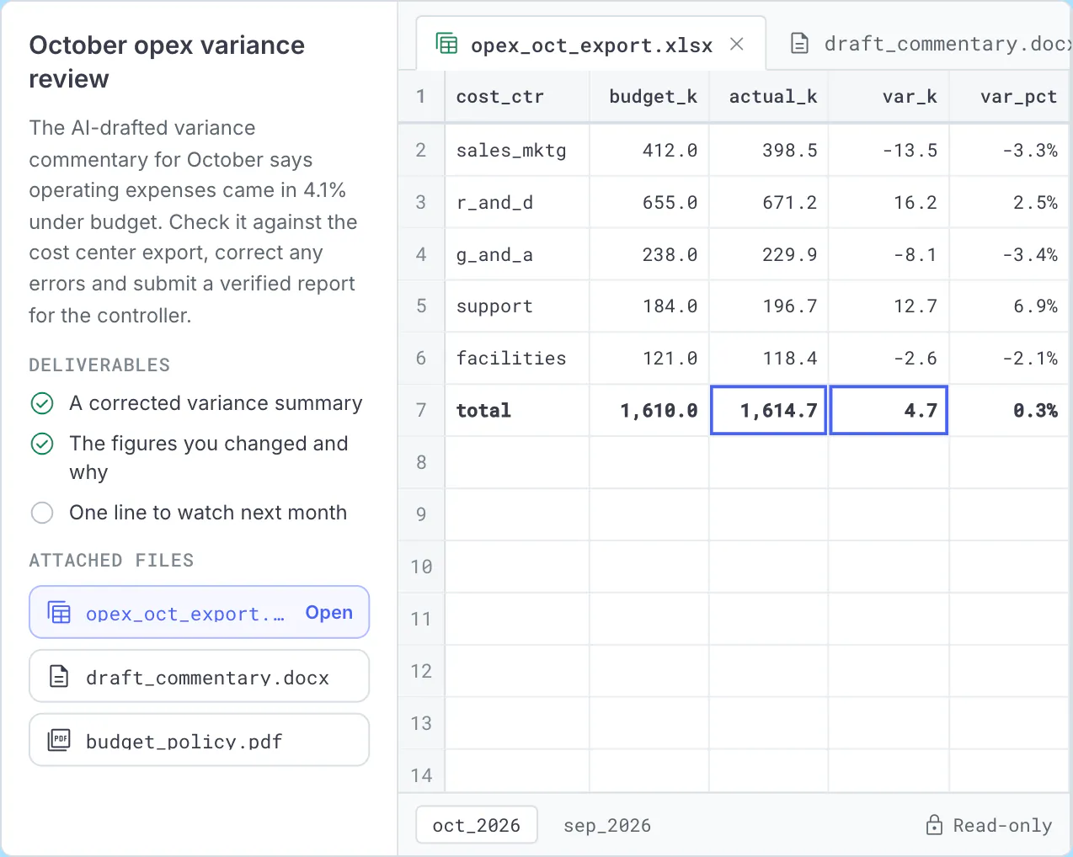1073x857 pixels.
Task: Click the Read-only lock icon
Action: pyautogui.click(x=934, y=825)
